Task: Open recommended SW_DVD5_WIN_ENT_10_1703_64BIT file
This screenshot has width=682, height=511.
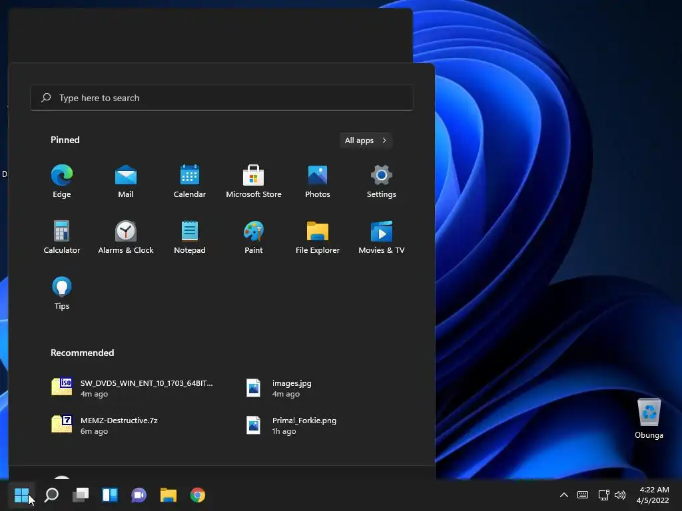Action: coord(133,388)
